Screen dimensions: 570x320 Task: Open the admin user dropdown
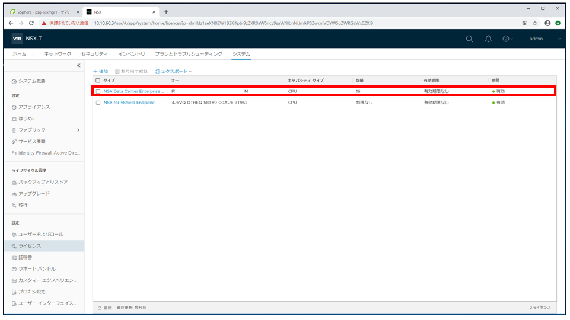(544, 39)
